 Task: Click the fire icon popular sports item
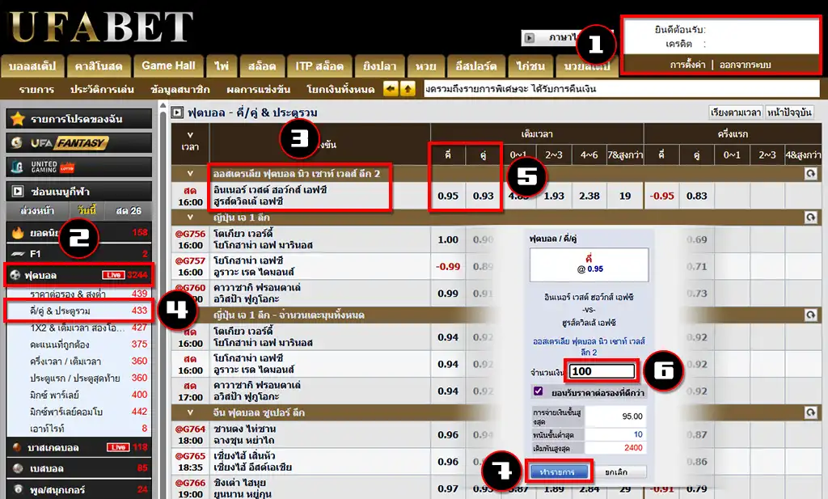pos(18,233)
